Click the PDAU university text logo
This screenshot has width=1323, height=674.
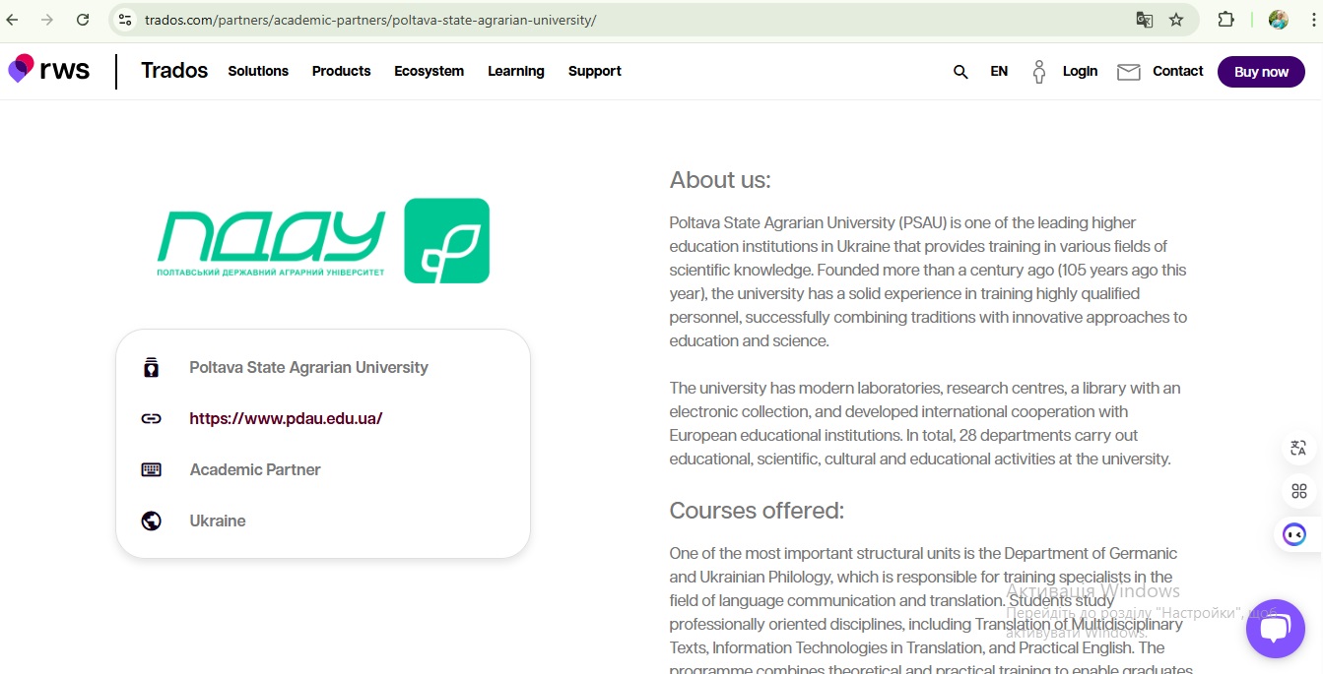pyautogui.click(x=271, y=242)
